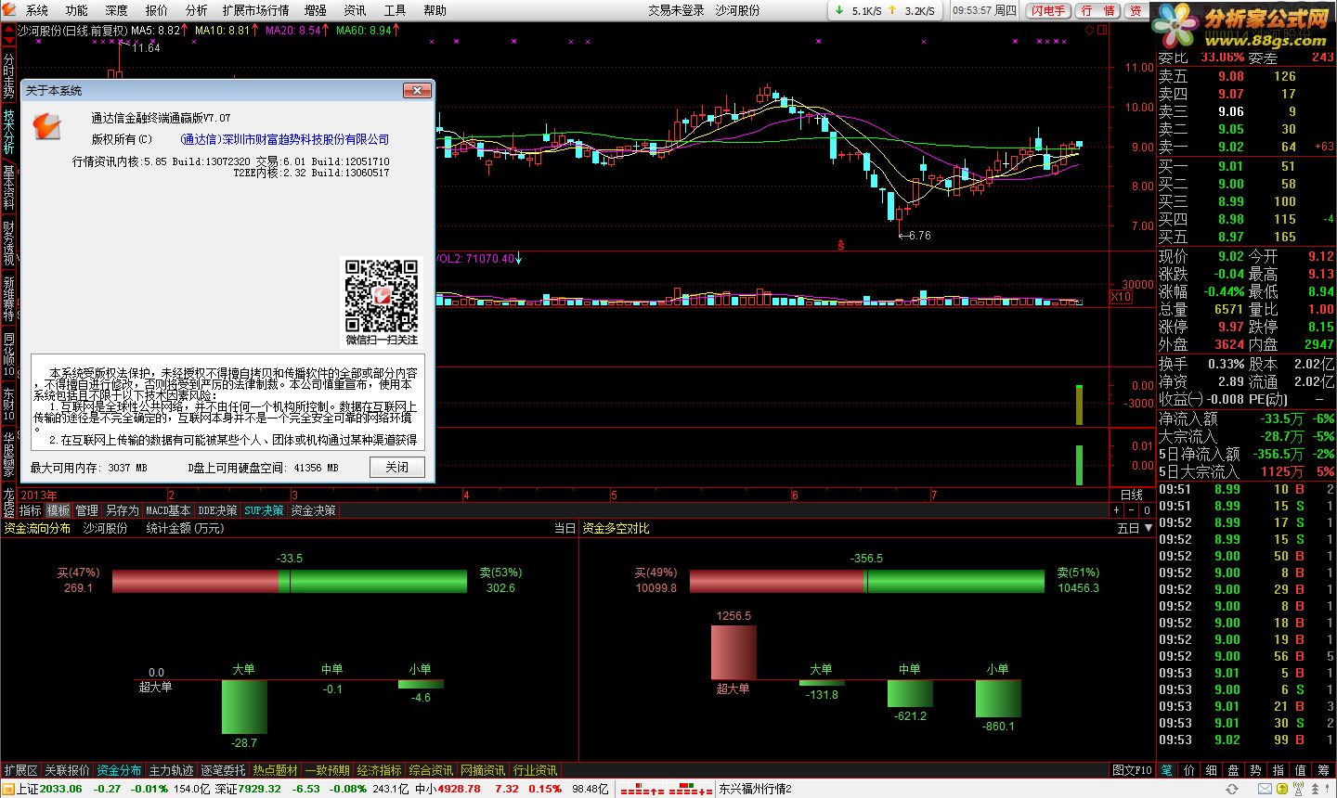The height and width of the screenshot is (798, 1337).
Task: Click the 日线 period selector
Action: click(x=1132, y=495)
